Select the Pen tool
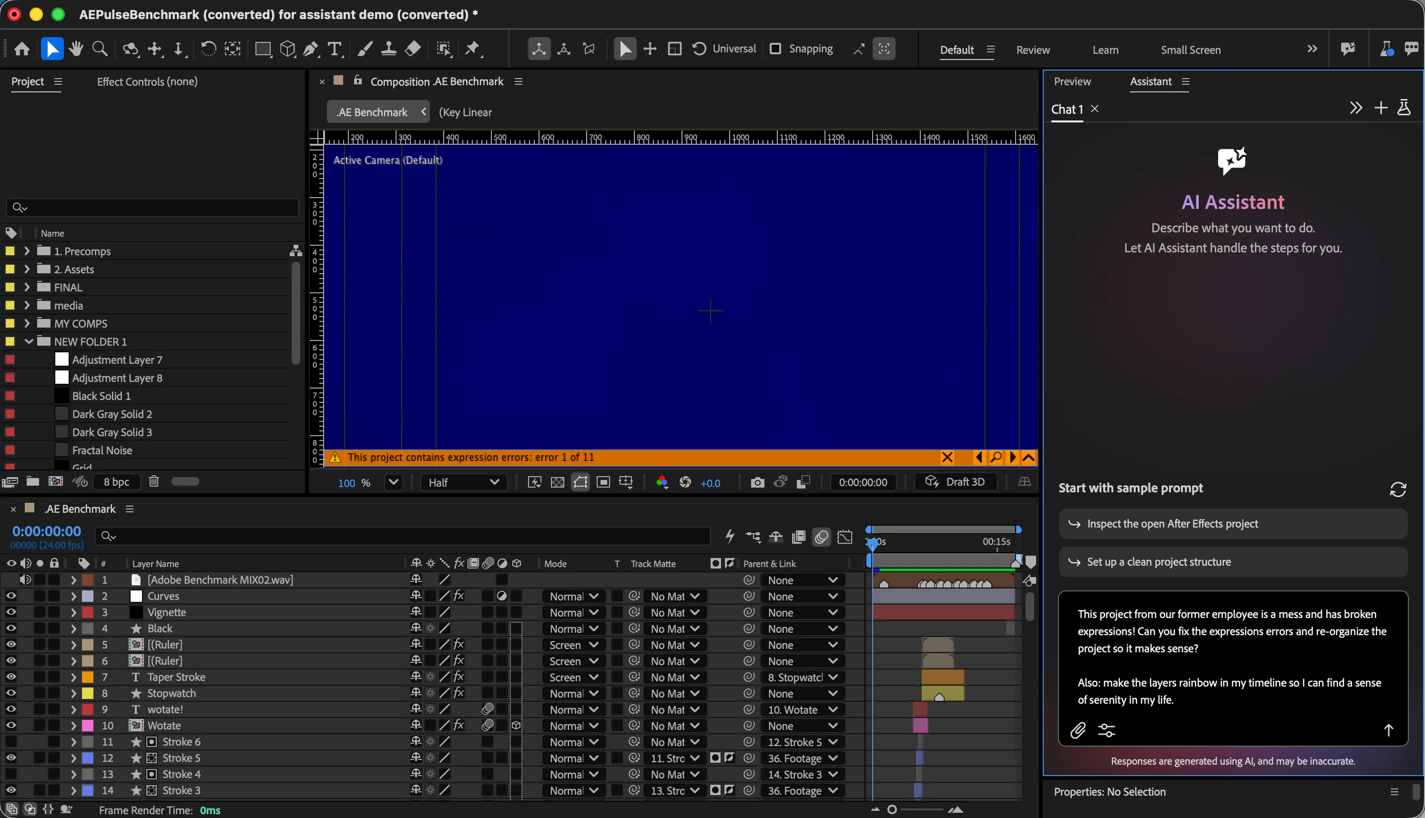Viewport: 1425px width, 818px height. pyautogui.click(x=310, y=50)
